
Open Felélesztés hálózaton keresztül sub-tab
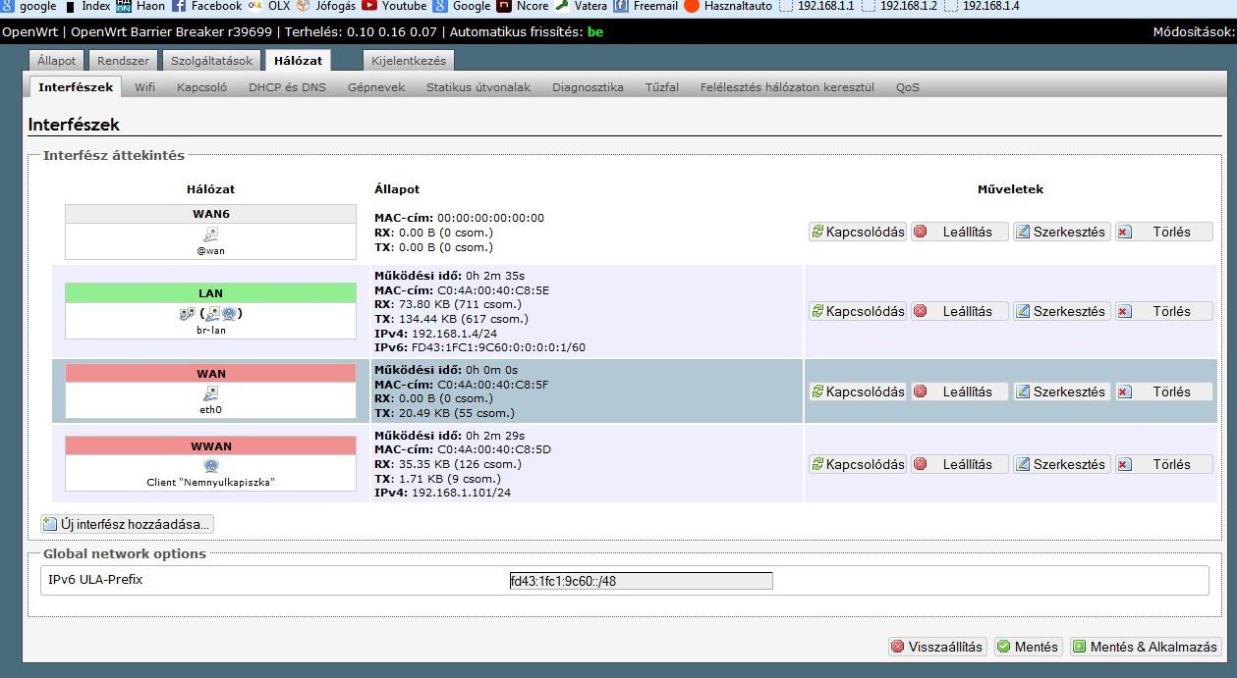pyautogui.click(x=787, y=87)
